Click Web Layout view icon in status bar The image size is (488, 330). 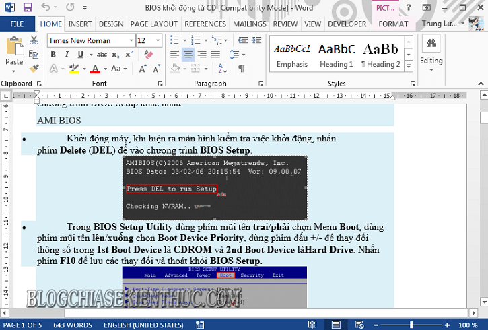(359, 325)
